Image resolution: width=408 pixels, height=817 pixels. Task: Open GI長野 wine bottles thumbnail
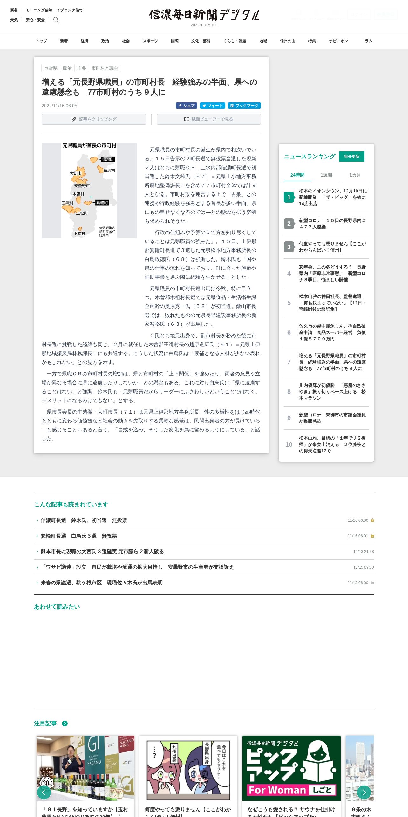tap(85, 768)
